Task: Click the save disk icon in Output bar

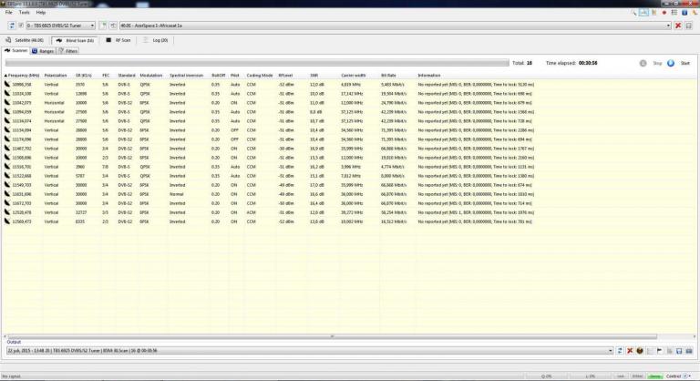Action: pos(680,350)
